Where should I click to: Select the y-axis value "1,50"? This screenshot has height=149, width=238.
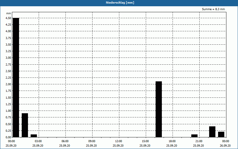[8, 98]
